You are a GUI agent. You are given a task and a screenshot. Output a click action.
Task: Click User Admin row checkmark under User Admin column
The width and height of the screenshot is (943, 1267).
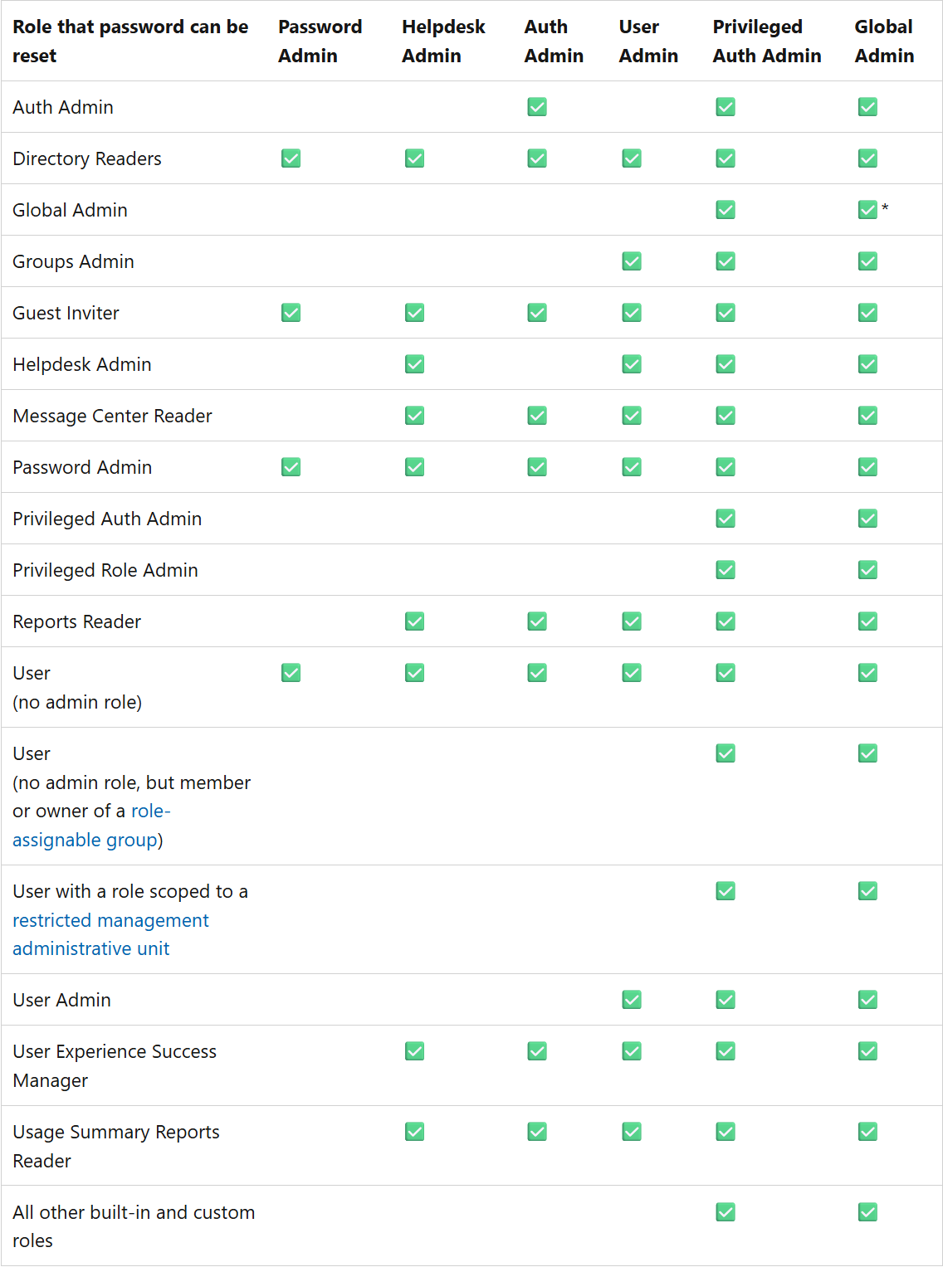click(x=632, y=1000)
